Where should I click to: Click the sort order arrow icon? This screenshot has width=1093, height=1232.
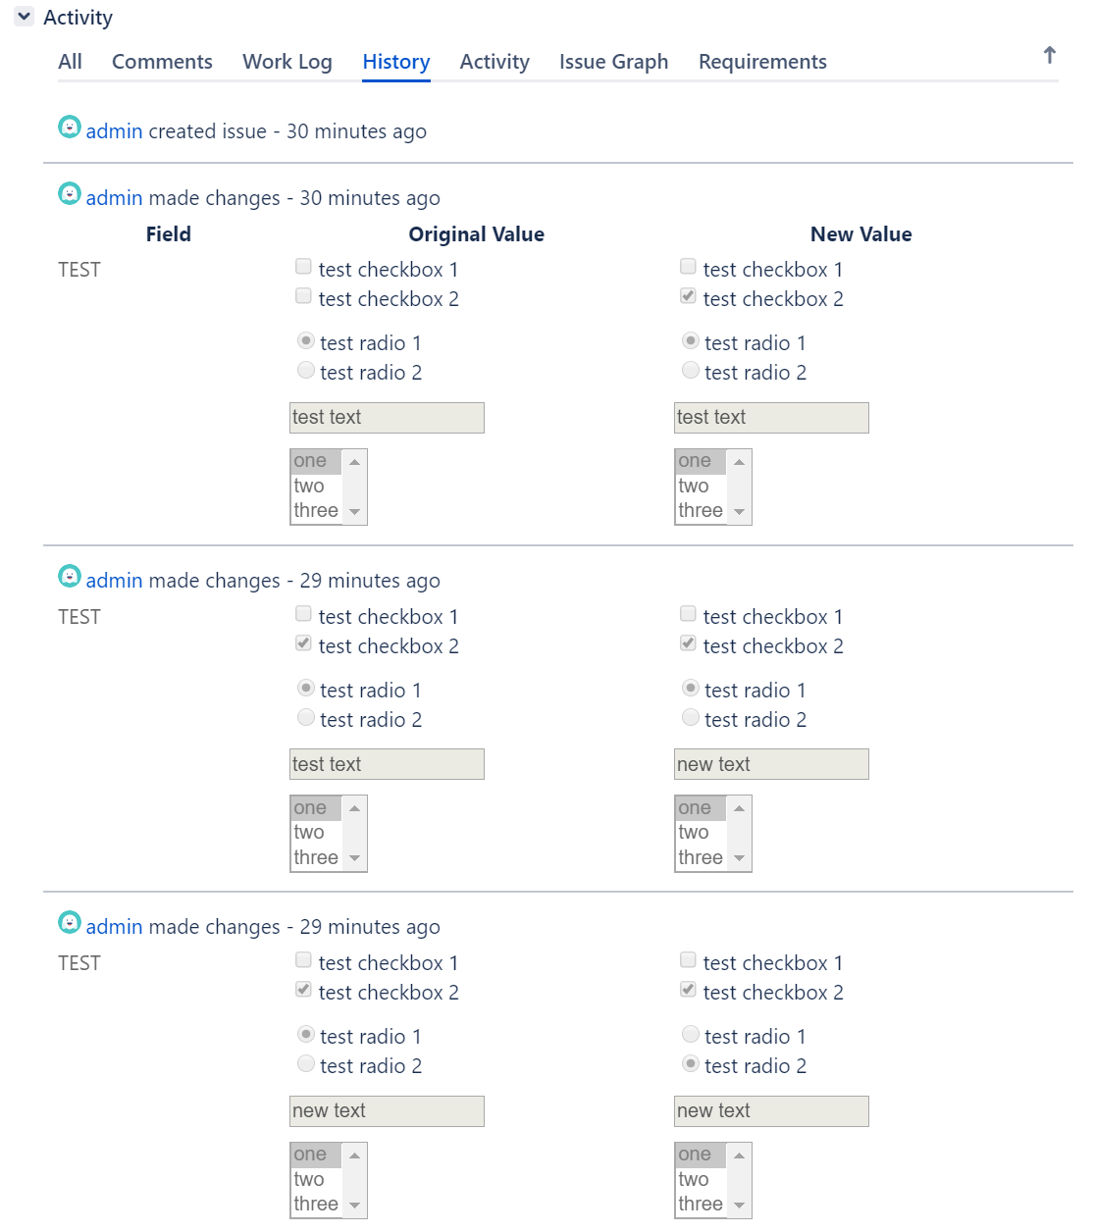[x=1049, y=55]
